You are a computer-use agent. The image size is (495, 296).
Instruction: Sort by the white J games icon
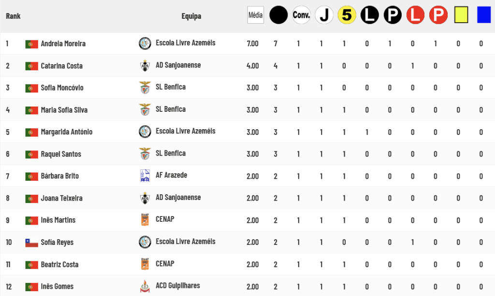click(x=324, y=15)
